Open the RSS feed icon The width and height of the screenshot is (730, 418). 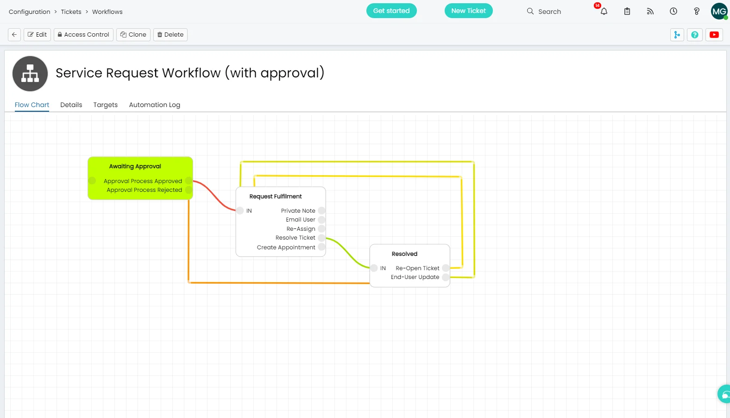(650, 12)
